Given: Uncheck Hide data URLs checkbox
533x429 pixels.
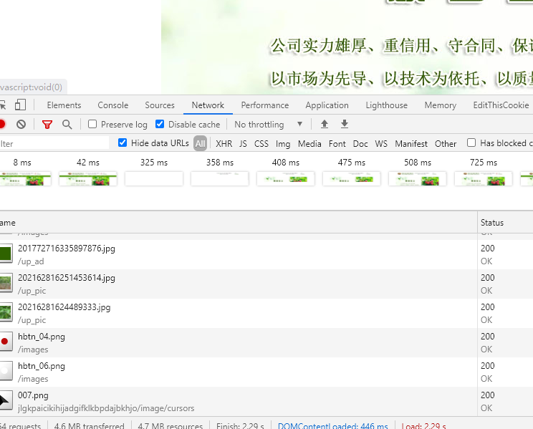Looking at the screenshot, I should [x=123, y=143].
